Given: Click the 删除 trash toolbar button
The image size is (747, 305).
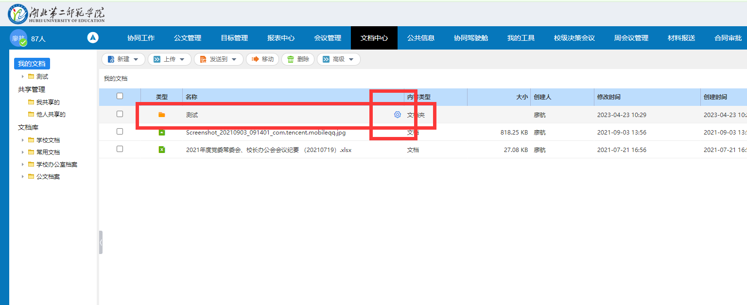Looking at the screenshot, I should click(x=298, y=59).
